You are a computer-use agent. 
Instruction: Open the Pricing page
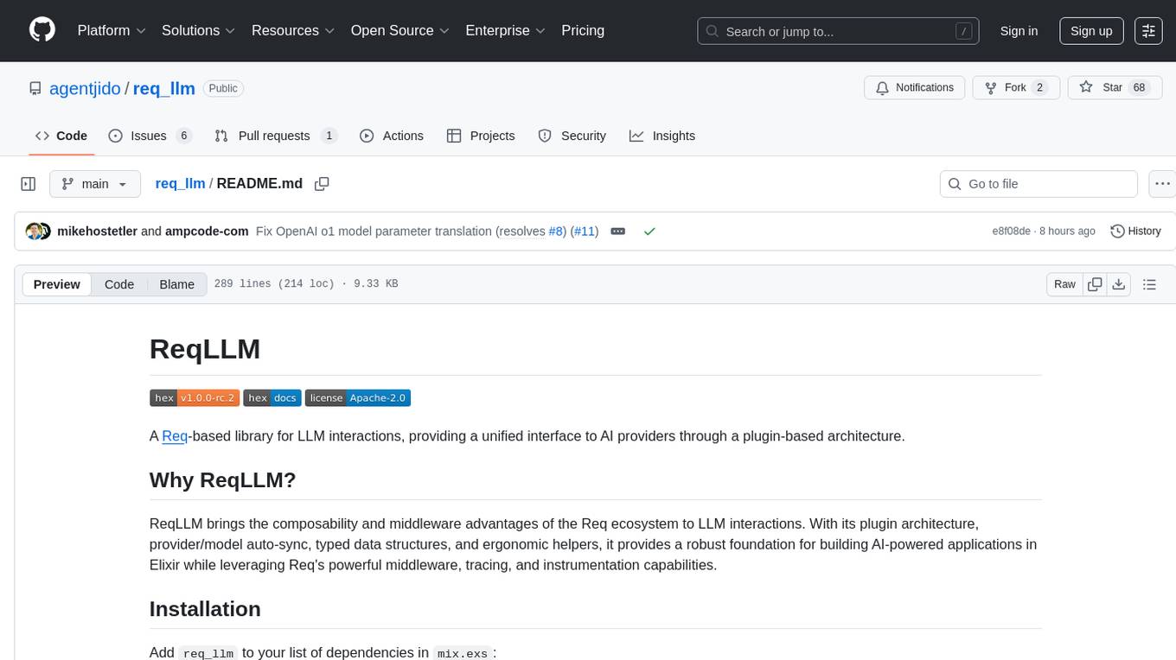pyautogui.click(x=583, y=30)
